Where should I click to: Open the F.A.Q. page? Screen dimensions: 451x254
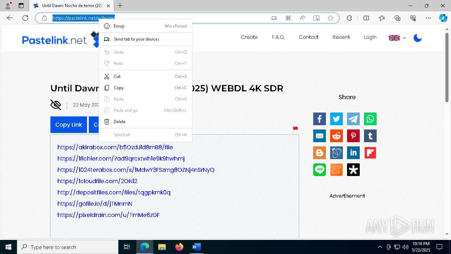pos(278,37)
